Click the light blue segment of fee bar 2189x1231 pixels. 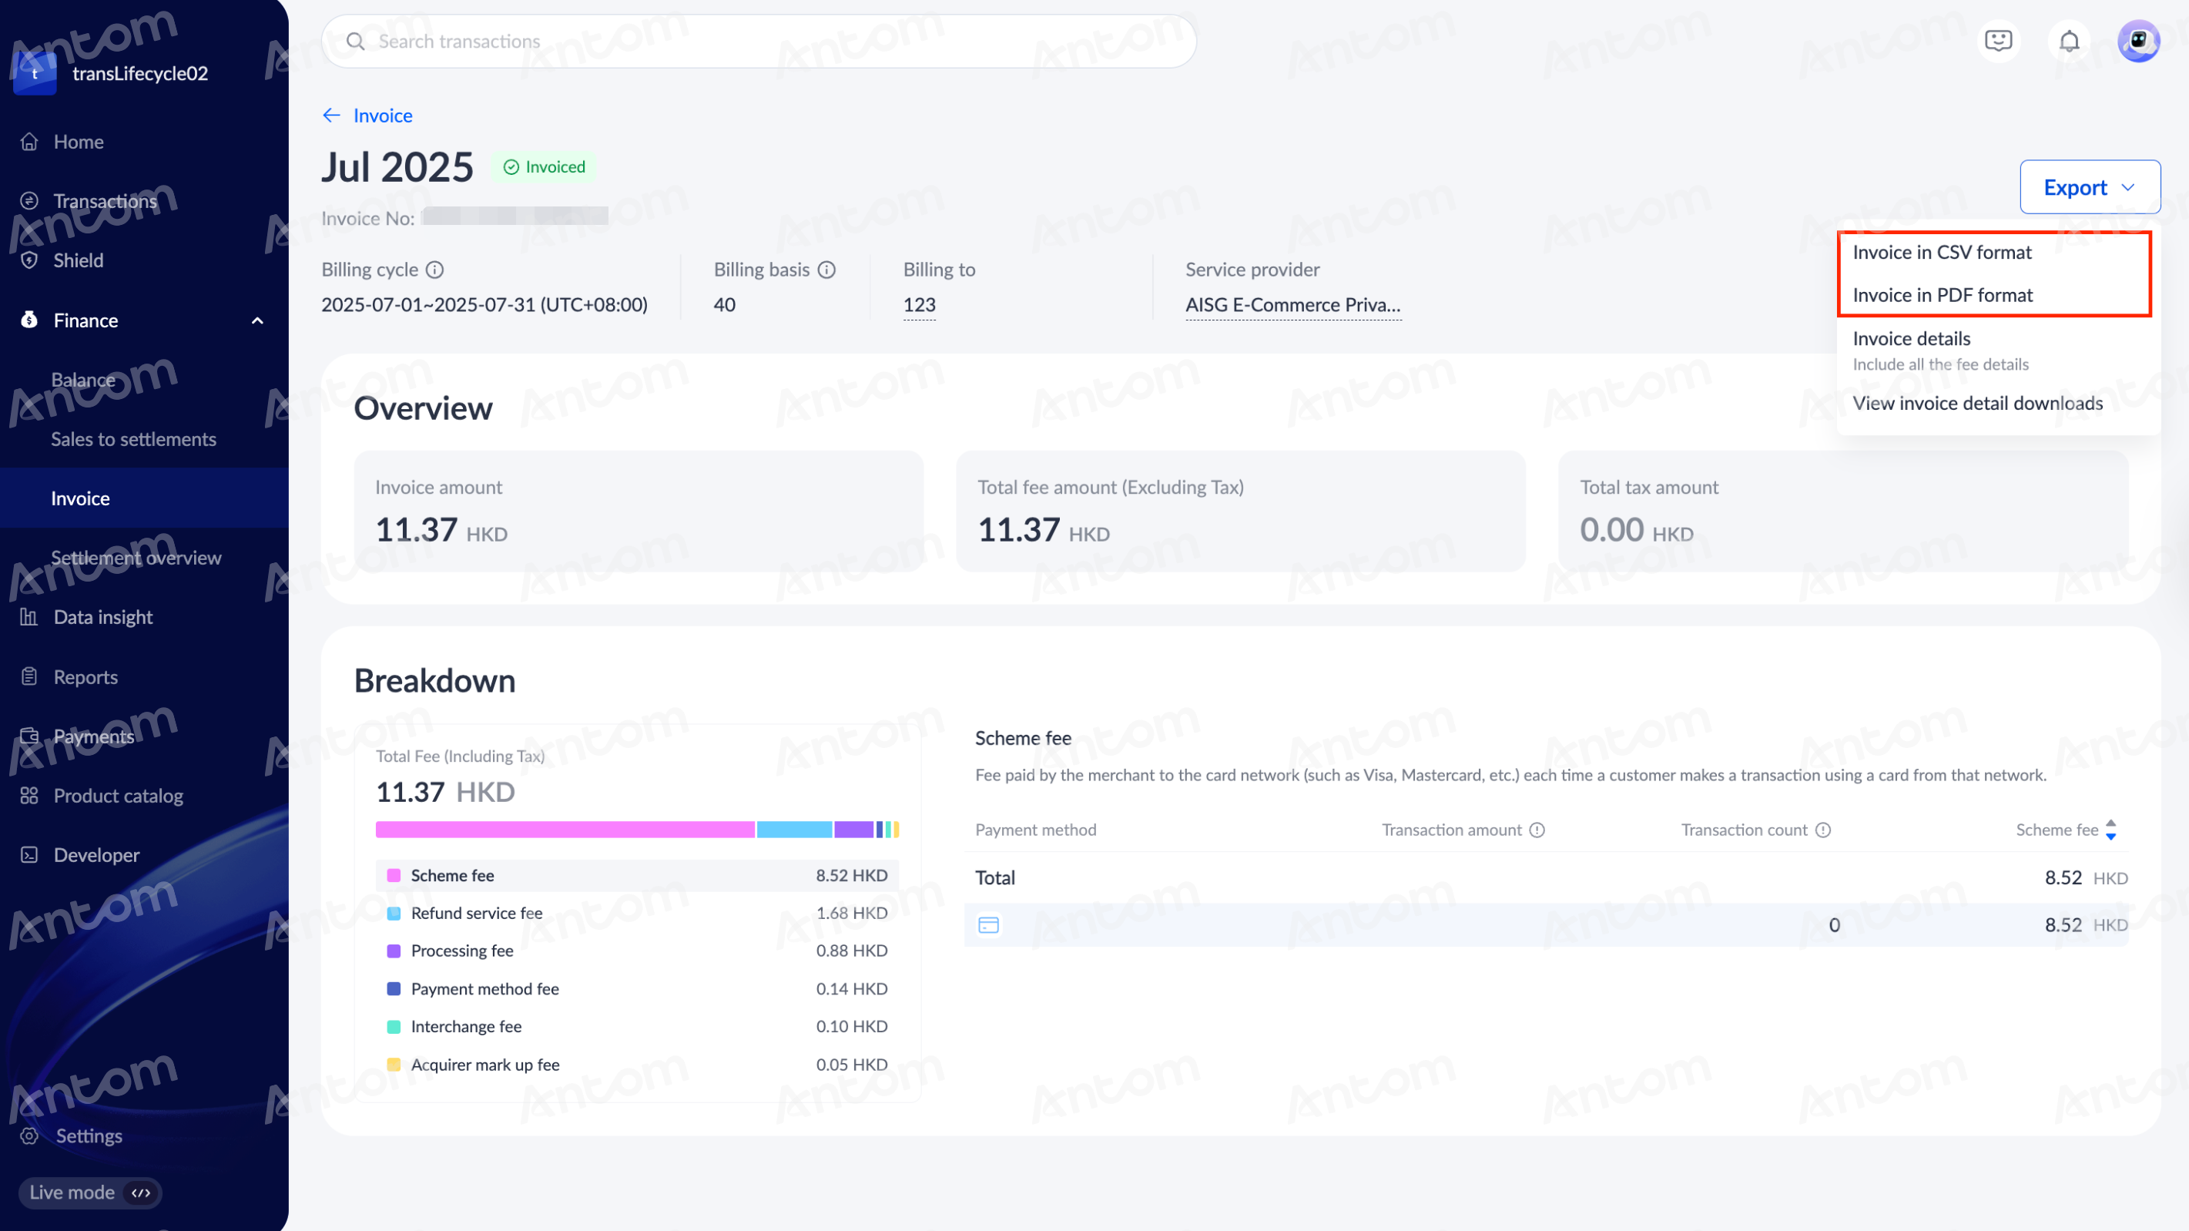[x=795, y=830]
